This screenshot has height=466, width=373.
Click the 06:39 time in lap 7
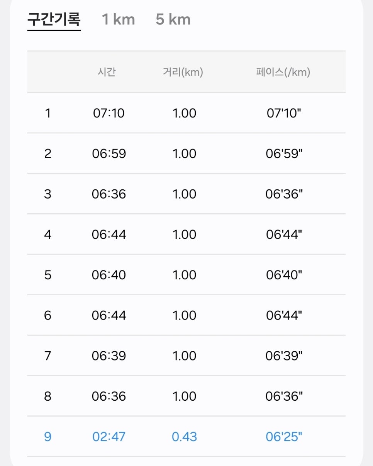(x=109, y=356)
